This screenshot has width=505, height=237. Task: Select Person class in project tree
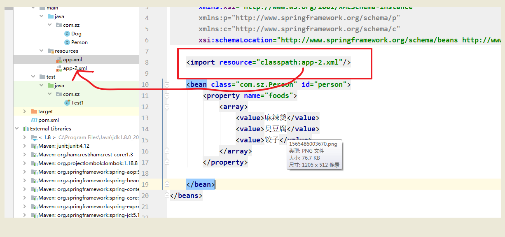(x=79, y=42)
